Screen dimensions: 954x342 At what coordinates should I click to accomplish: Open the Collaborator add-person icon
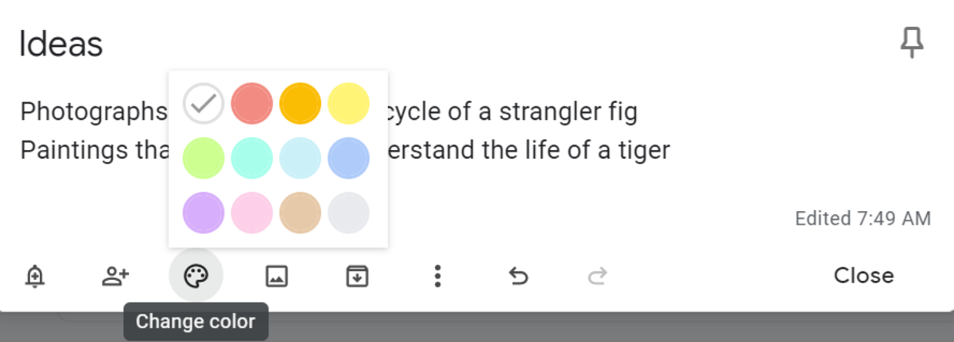(116, 276)
